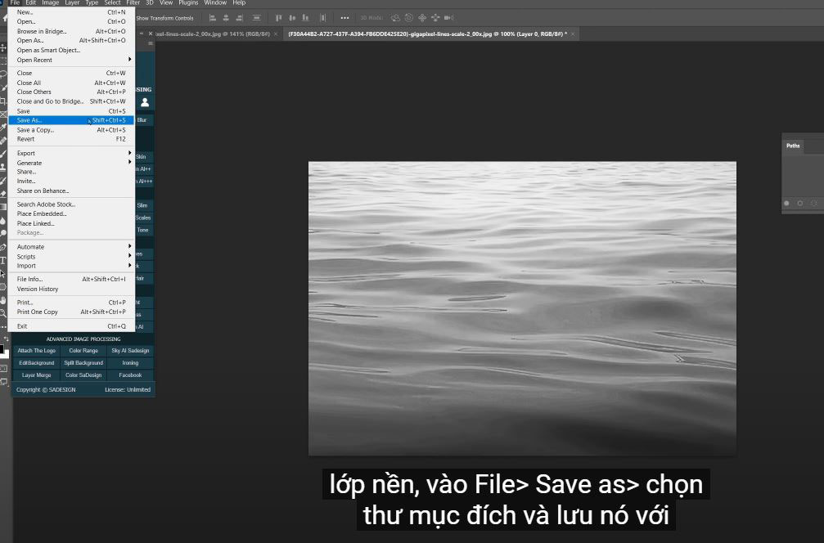This screenshot has height=543, width=824.
Task: Select Open as Smart Object
Action: (x=72, y=51)
